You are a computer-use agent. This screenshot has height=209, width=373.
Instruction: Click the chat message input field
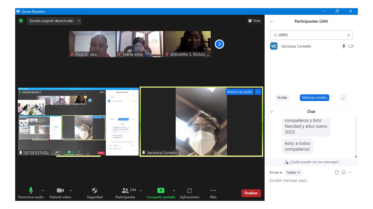click(x=310, y=181)
